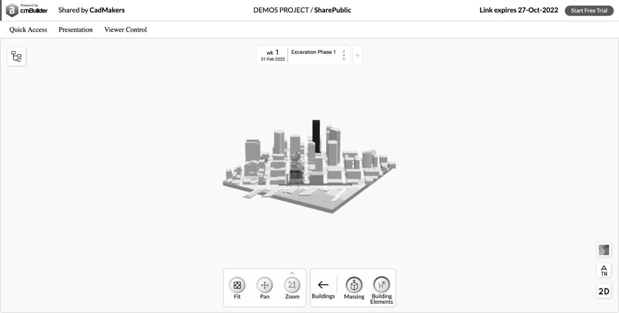Select the Zoom tool
The image size is (619, 313).
(292, 285)
